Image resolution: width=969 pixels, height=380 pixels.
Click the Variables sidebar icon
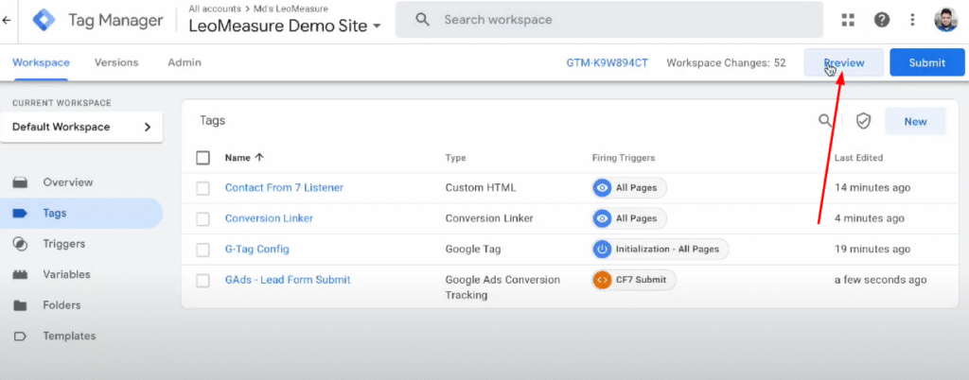[21, 274]
